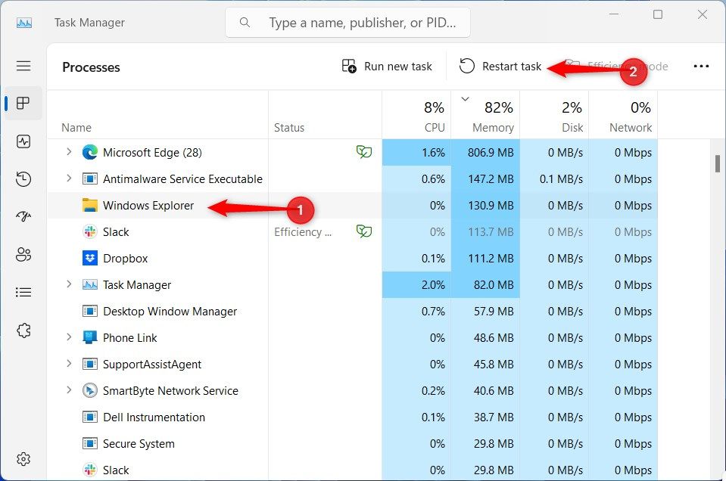Click the 82.0 MB memory value
This screenshot has width=726, height=481.
(494, 285)
